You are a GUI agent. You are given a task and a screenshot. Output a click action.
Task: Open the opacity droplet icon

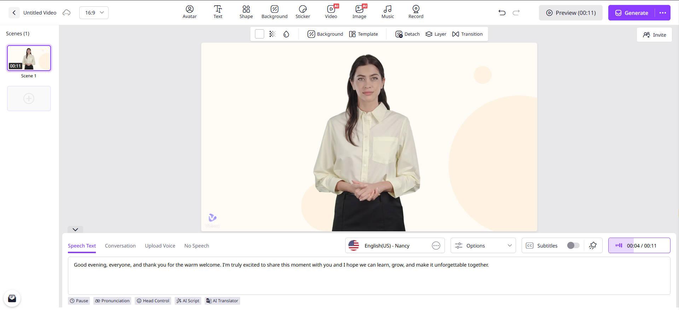pos(286,34)
